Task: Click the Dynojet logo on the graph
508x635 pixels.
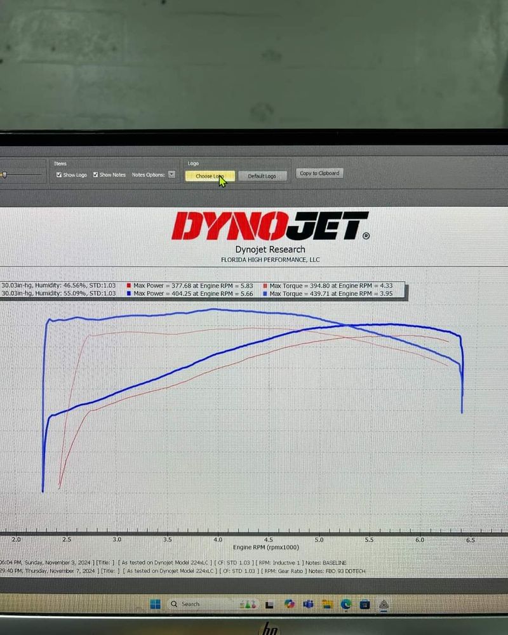Action: tap(270, 226)
